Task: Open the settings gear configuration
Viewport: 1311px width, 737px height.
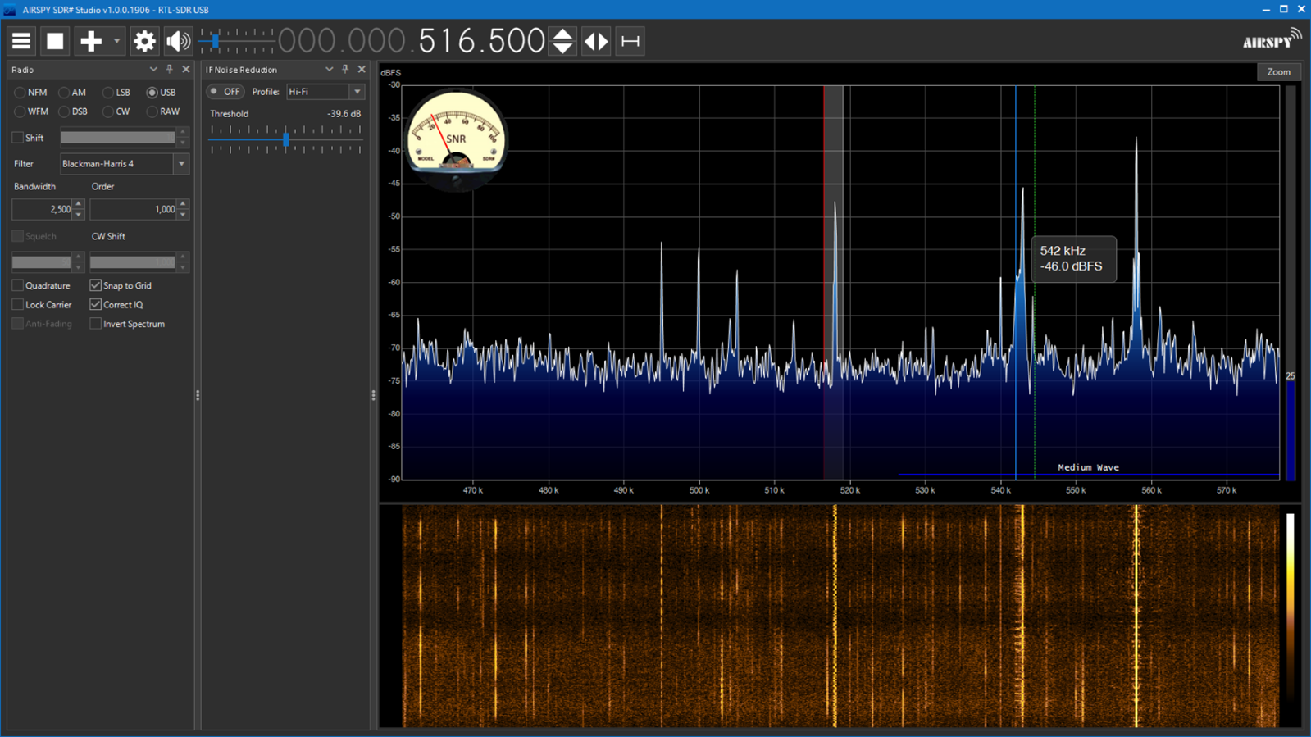Action: tap(144, 41)
